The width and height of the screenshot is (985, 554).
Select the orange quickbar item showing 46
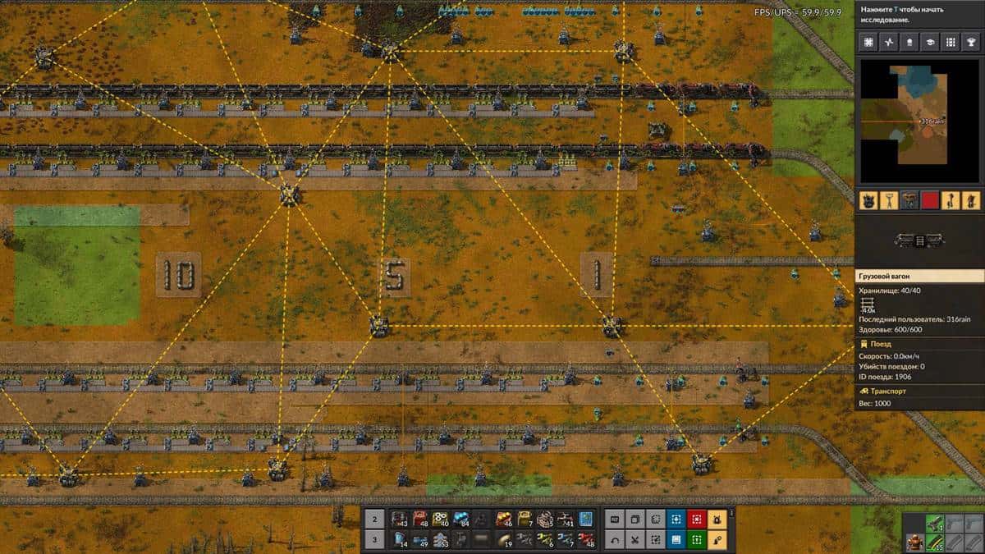(504, 519)
